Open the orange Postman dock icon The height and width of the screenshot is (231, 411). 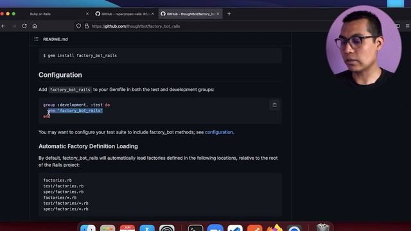pyautogui.click(x=255, y=228)
